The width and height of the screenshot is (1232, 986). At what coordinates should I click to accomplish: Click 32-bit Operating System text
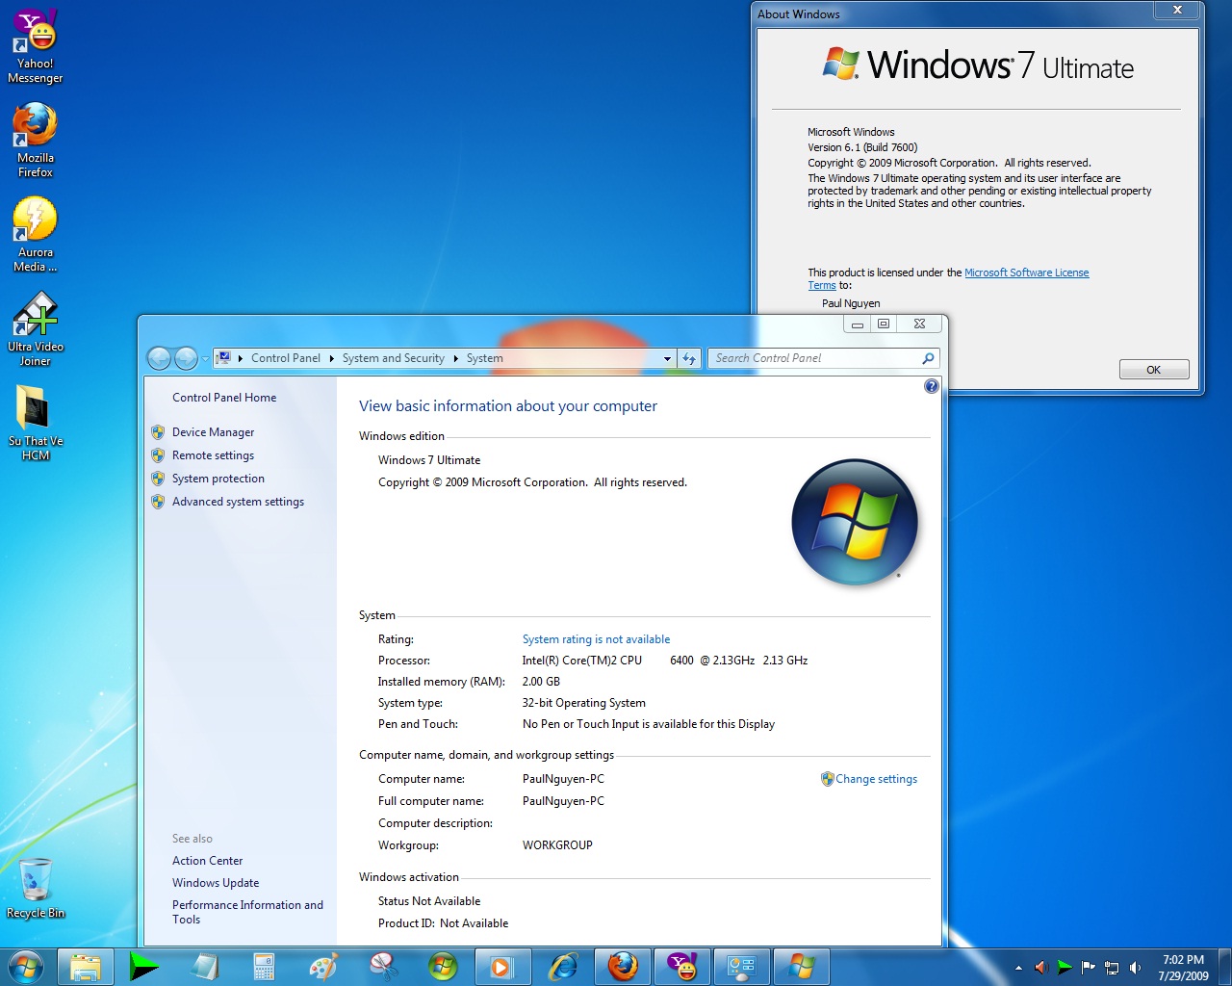[583, 703]
